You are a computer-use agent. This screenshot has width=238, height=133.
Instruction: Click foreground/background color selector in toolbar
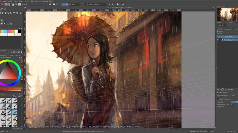point(12,4)
